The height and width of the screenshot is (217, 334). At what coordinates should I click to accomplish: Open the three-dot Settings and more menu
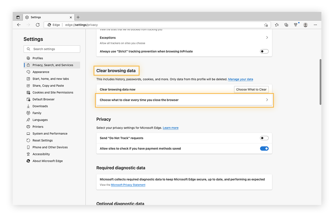[315, 25]
